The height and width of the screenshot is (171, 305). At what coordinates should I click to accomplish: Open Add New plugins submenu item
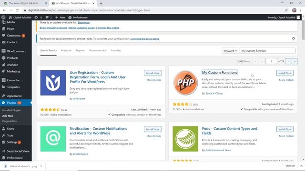(x=8, y=116)
